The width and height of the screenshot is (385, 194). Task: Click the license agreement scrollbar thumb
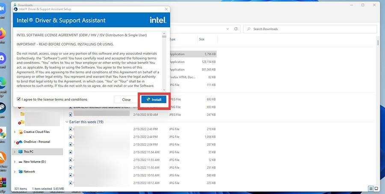point(164,36)
